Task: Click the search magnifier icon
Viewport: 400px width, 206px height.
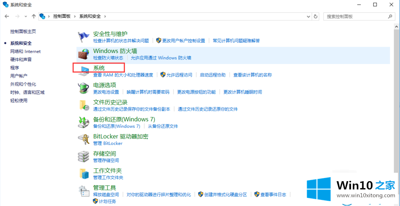Action: [x=390, y=16]
